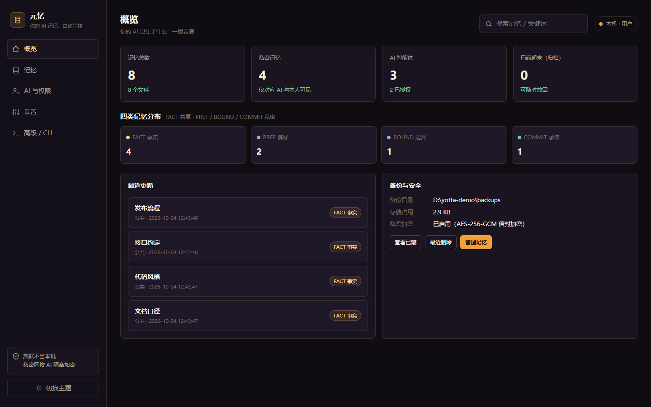Screen dimensions: 651x407
Task: Click the 数据不出本机 privacy notice
Action: (x=53, y=360)
